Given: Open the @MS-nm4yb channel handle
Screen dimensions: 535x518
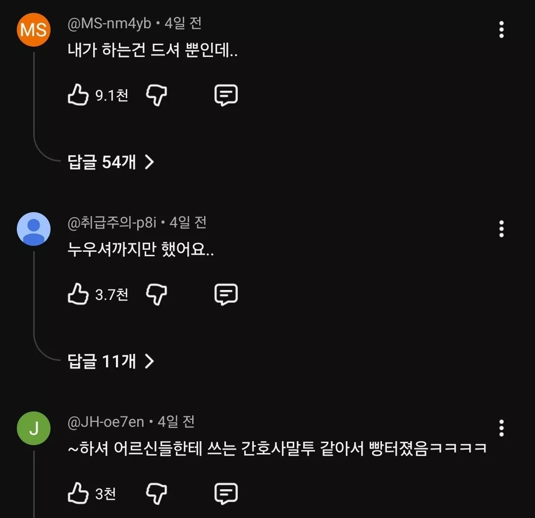Looking at the screenshot, I should [x=109, y=23].
